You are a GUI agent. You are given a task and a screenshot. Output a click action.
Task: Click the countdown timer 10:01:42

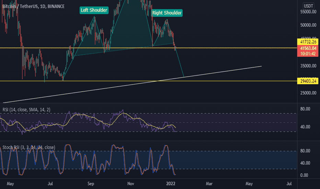pos(308,54)
